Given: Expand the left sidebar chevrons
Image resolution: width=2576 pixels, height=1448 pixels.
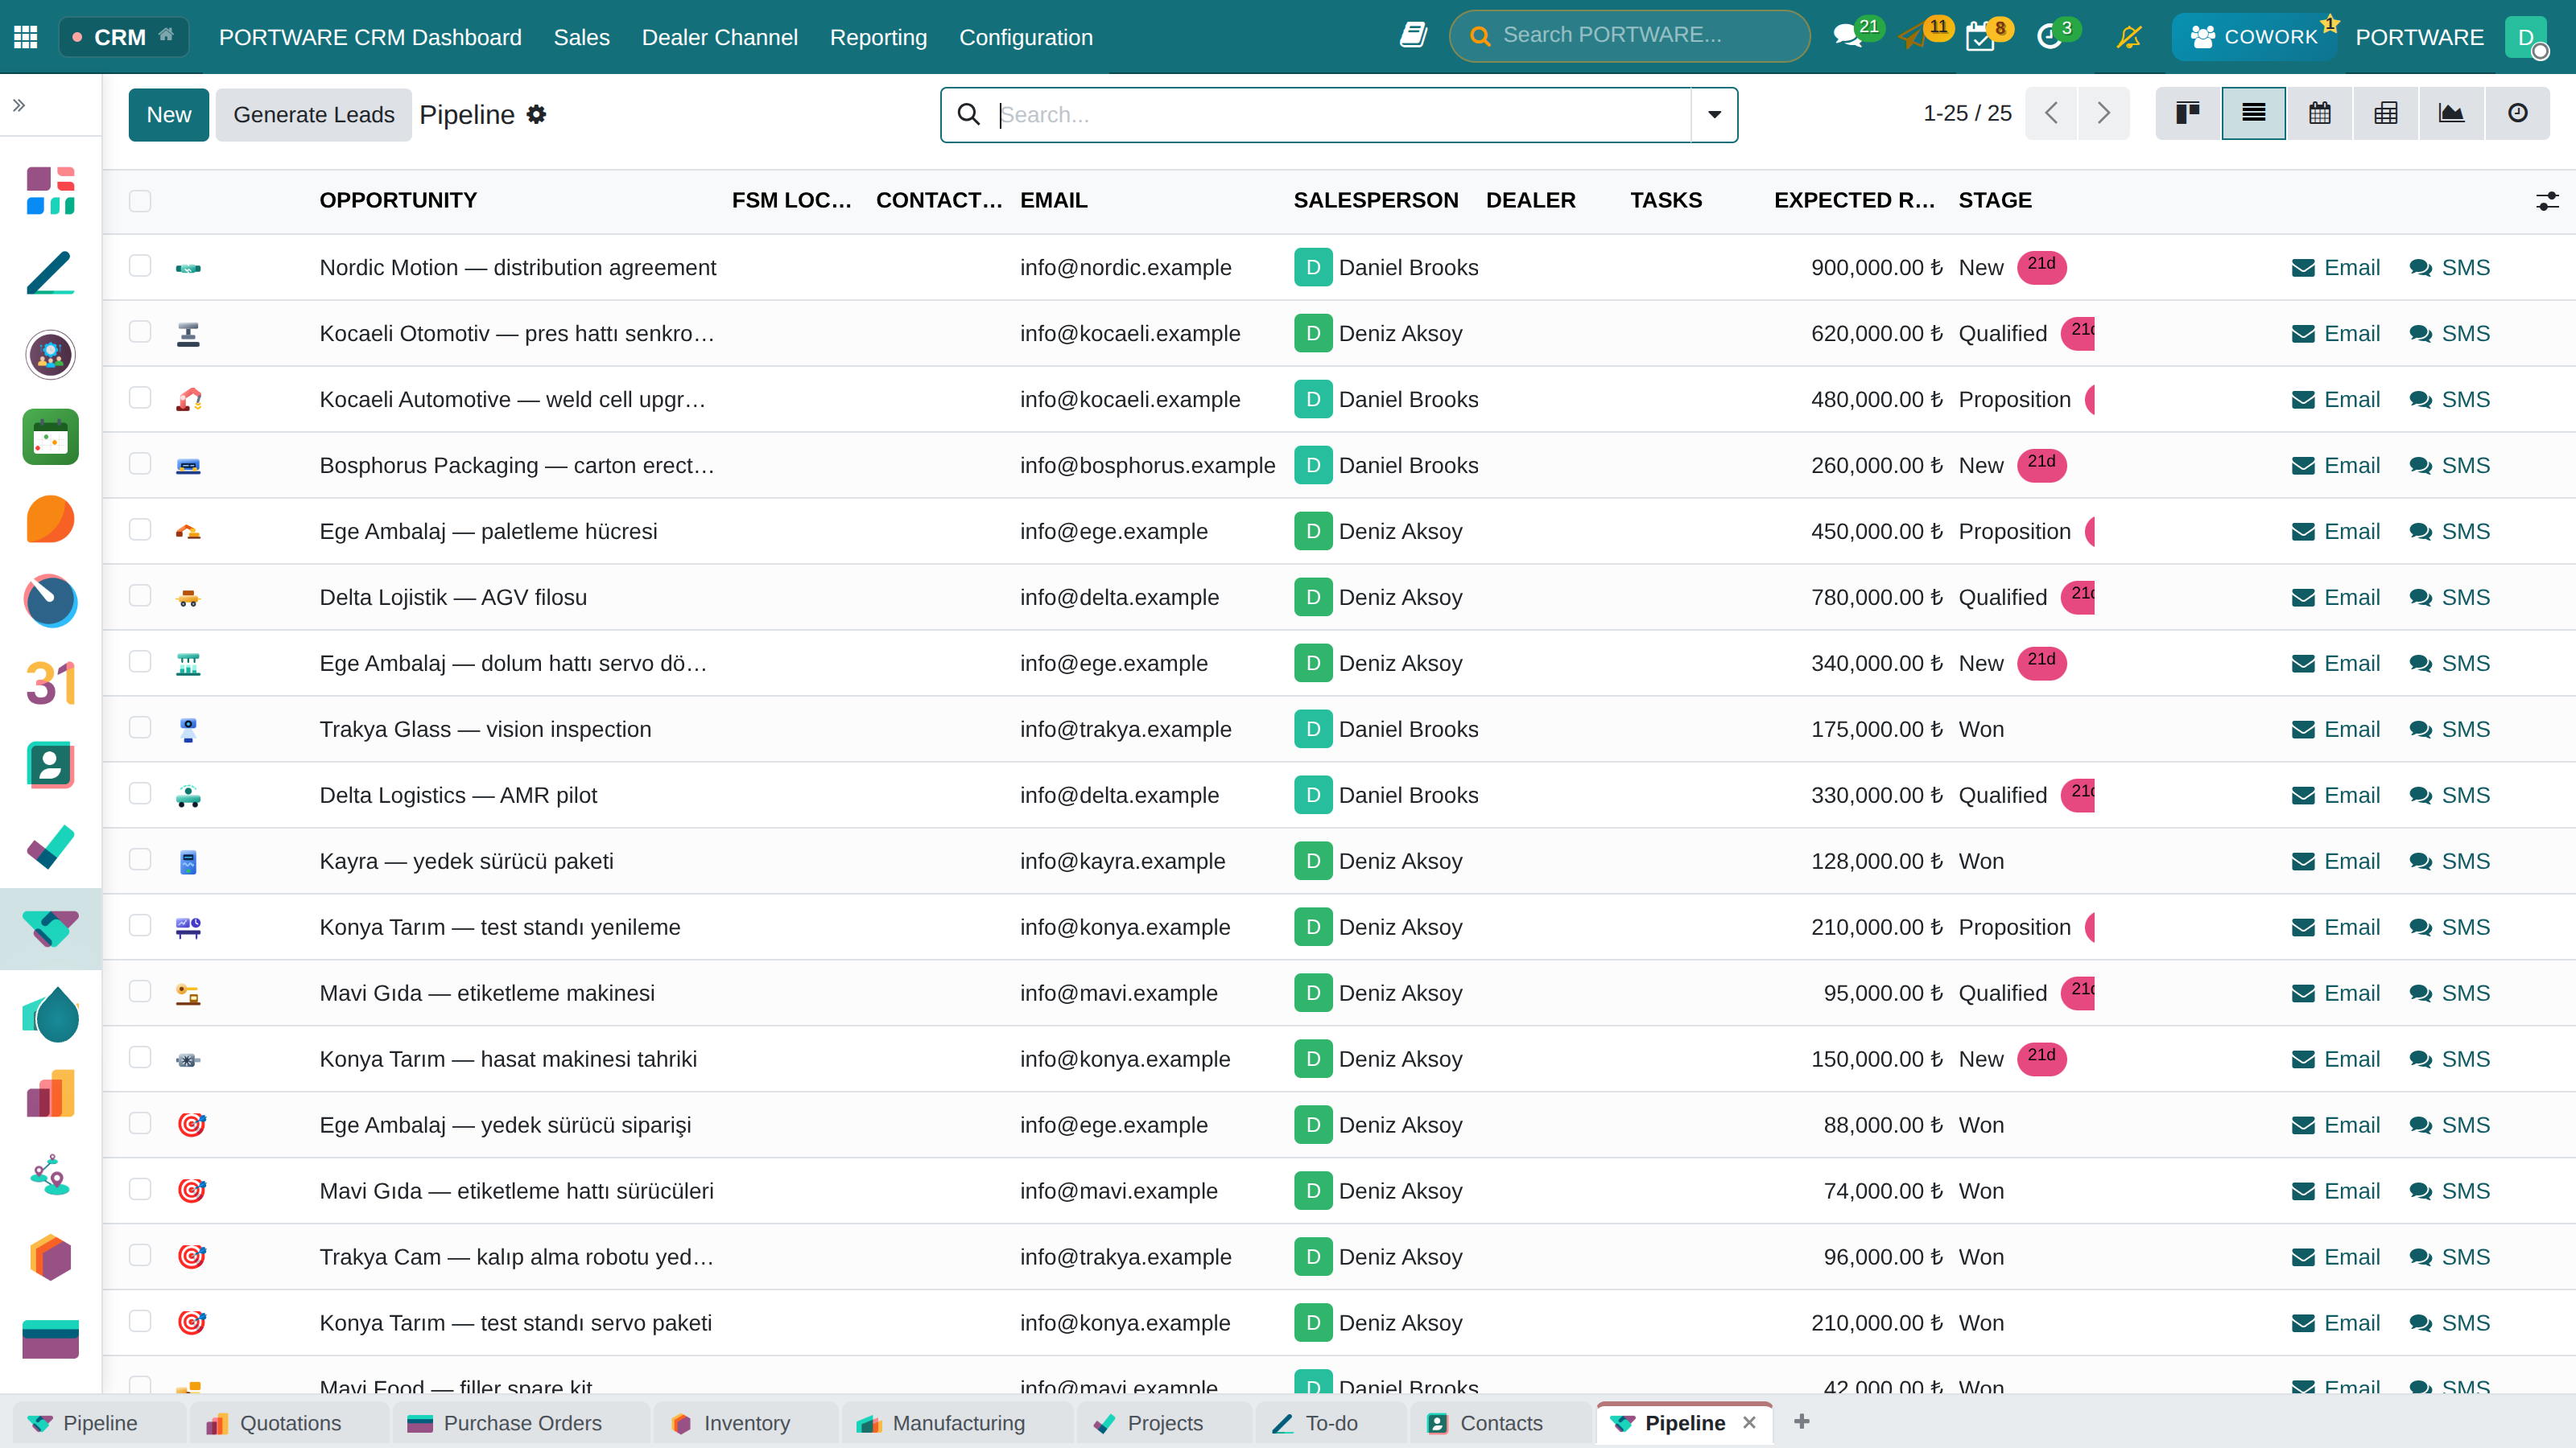Looking at the screenshot, I should coord(19,105).
